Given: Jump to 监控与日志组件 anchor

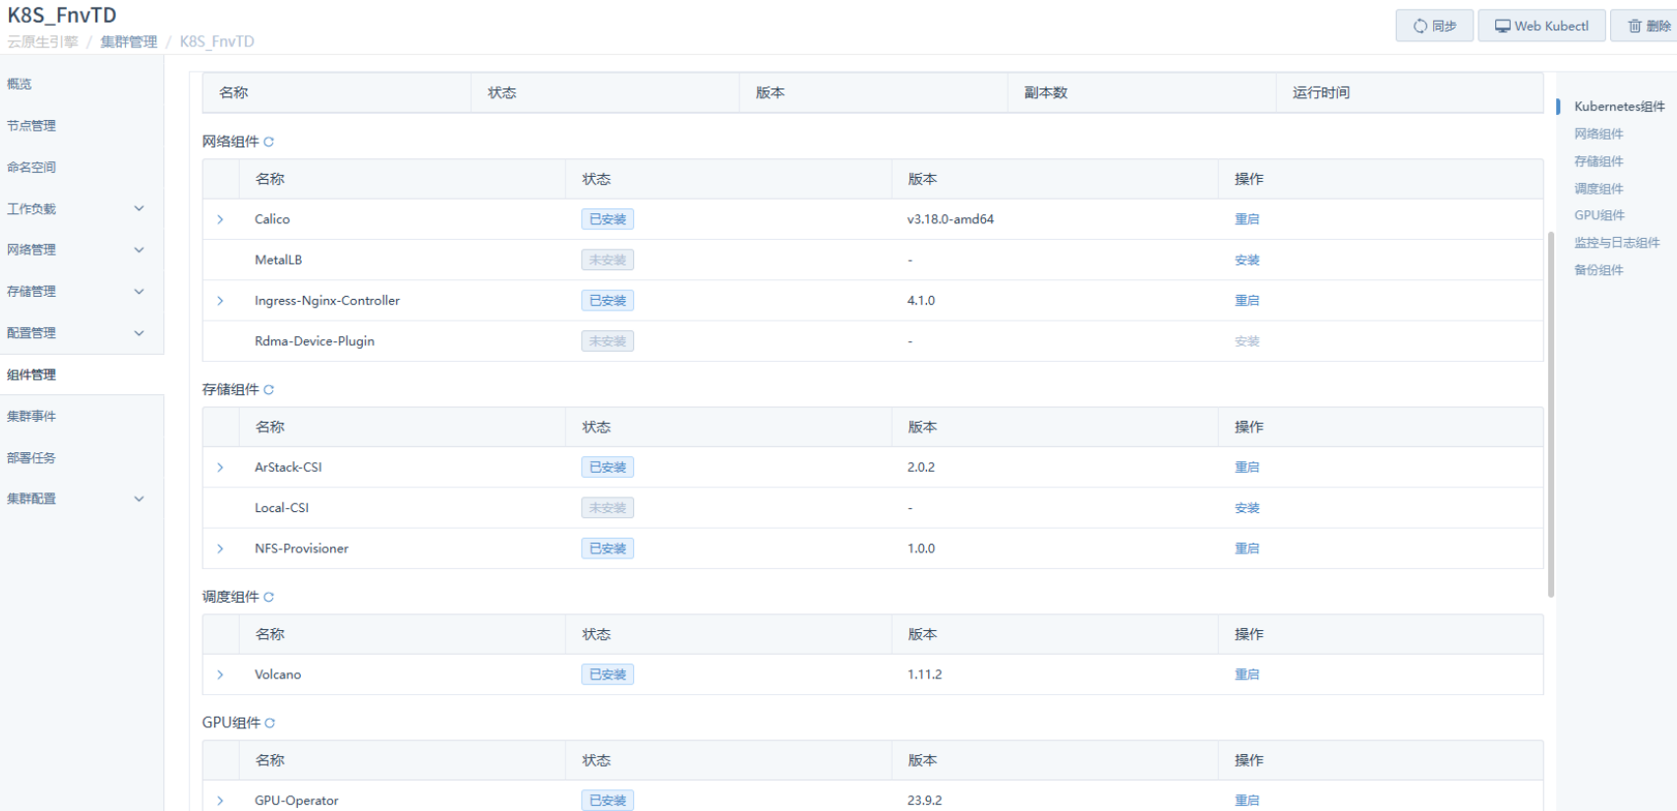Looking at the screenshot, I should pyautogui.click(x=1616, y=243).
